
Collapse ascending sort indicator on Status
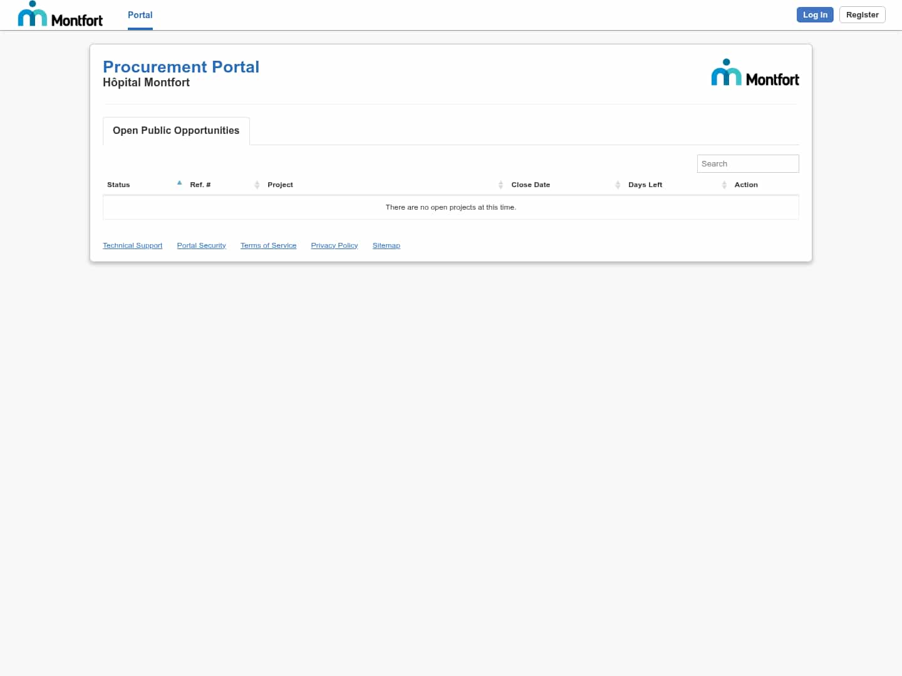tap(179, 183)
